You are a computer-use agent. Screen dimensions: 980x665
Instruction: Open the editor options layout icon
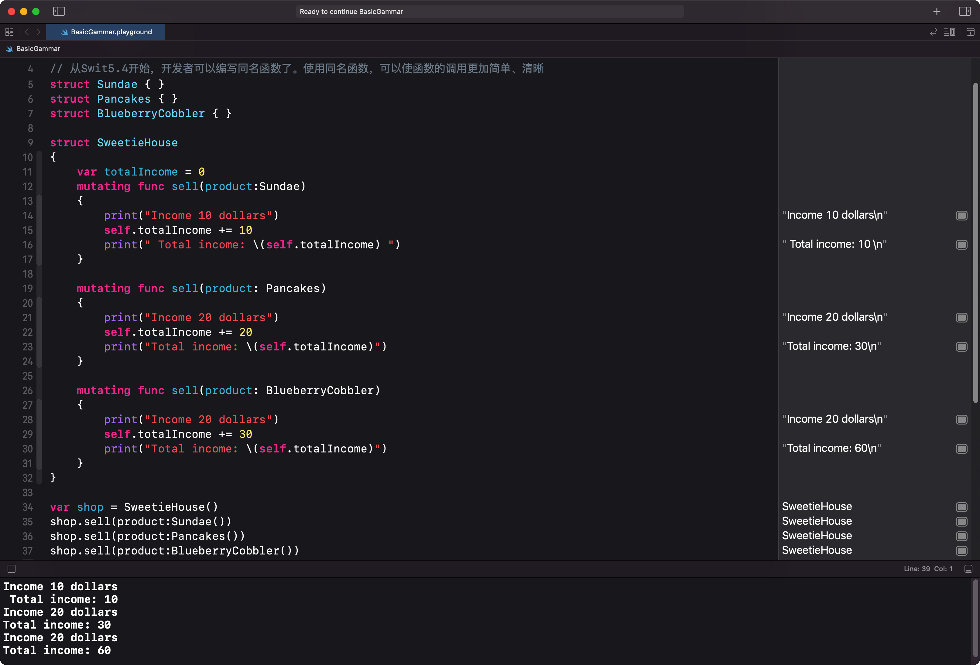(x=950, y=32)
